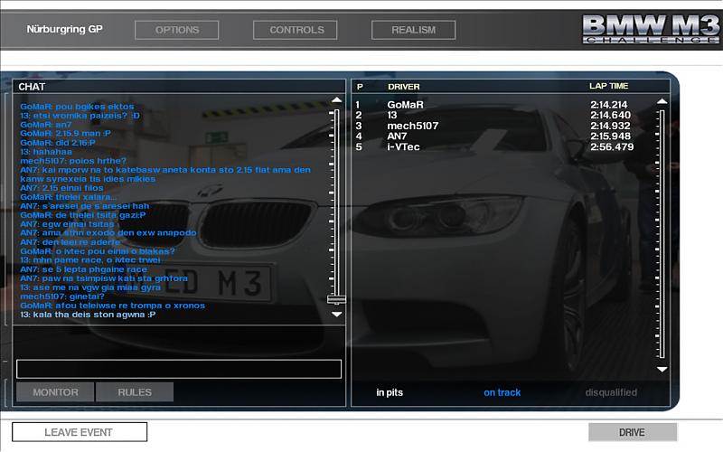Select driver mech5107 in standings
Screen dimensions: 723x452
click(x=413, y=126)
